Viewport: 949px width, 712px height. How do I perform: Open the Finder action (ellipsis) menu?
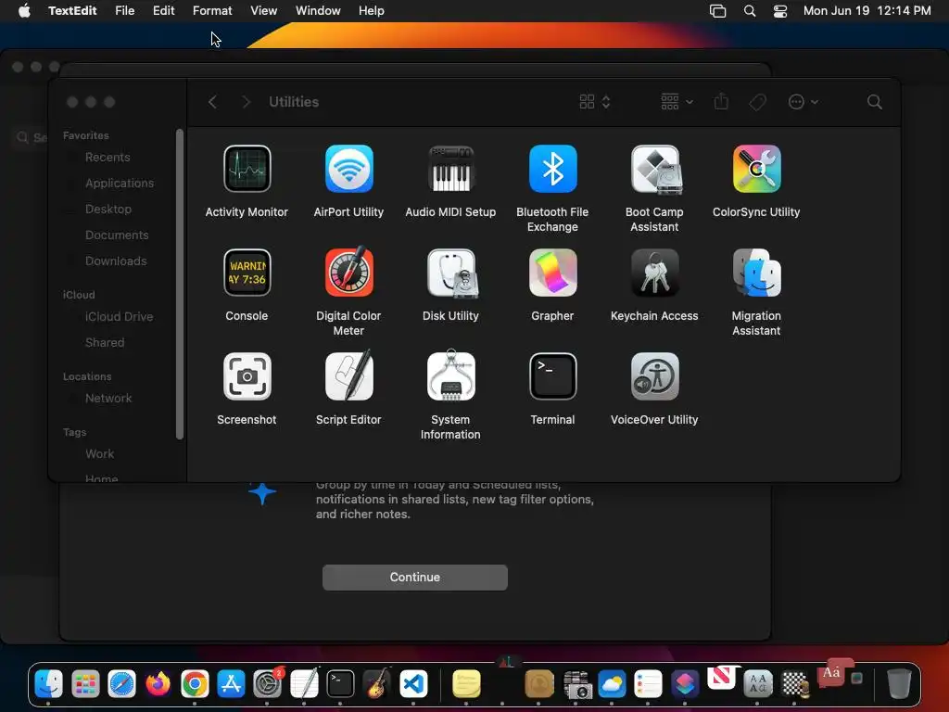point(803,102)
